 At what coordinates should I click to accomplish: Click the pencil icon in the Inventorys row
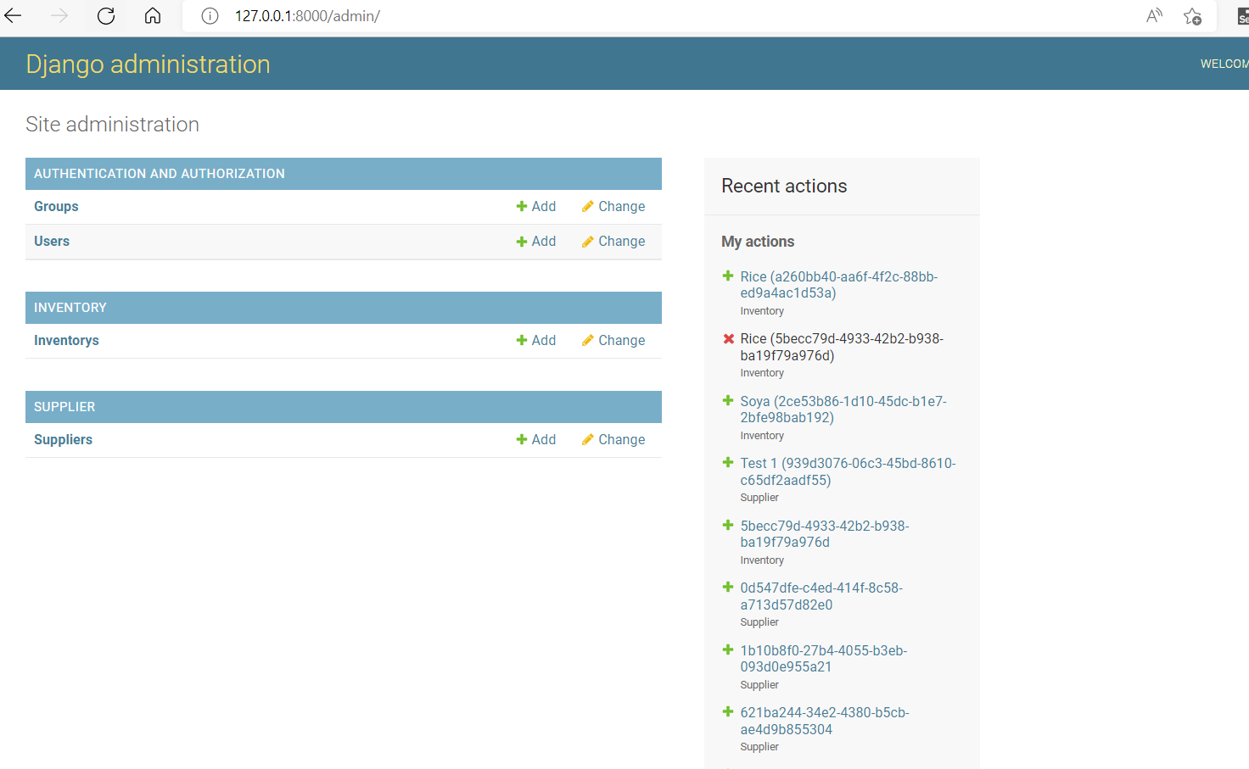[x=587, y=341]
